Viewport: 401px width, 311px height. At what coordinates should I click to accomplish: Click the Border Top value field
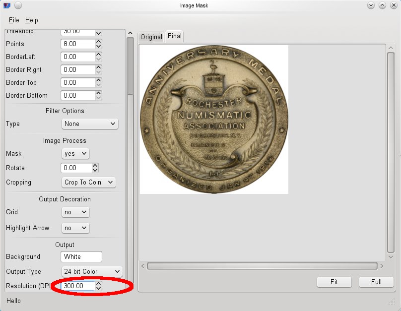(x=78, y=82)
